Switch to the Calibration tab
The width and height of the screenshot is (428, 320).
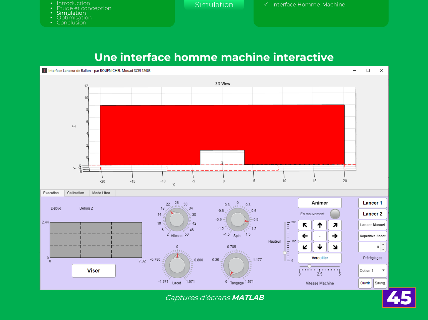(76, 193)
